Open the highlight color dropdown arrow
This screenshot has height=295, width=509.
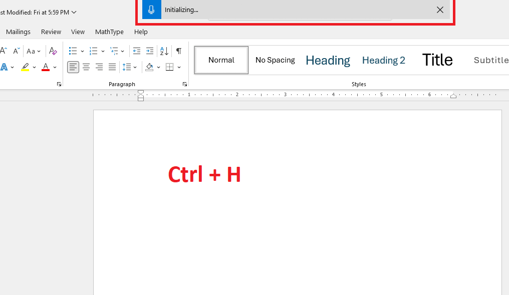tap(34, 67)
